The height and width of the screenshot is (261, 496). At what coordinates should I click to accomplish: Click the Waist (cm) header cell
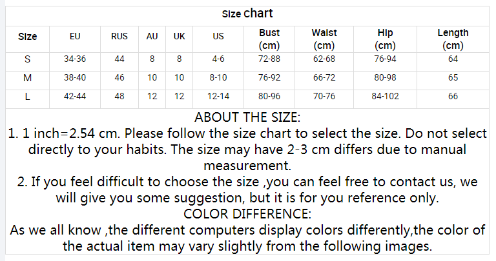324,39
